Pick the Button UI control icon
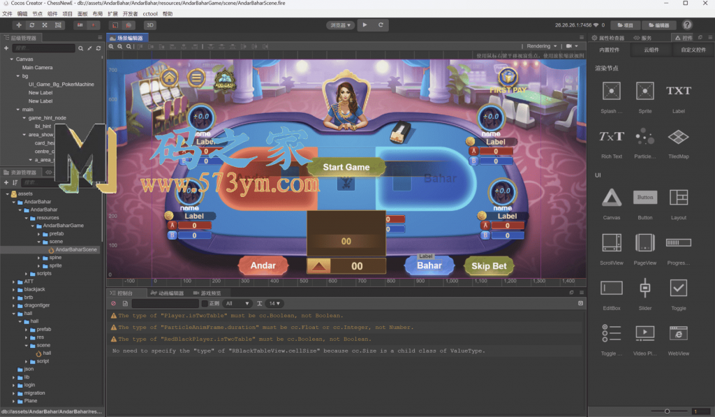Viewport: 715px width, 417px height. (644, 197)
